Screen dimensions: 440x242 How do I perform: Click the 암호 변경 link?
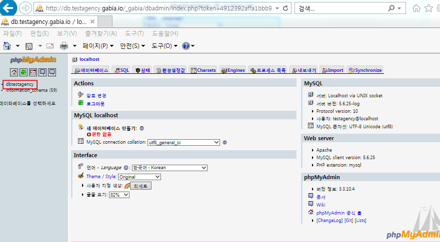pyautogui.click(x=96, y=95)
